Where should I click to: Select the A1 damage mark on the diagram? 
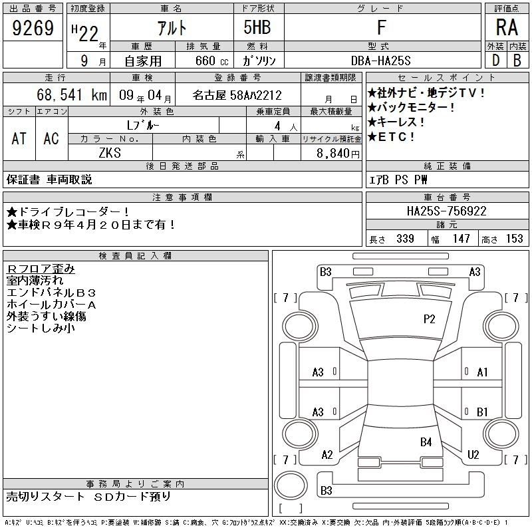[482, 372]
